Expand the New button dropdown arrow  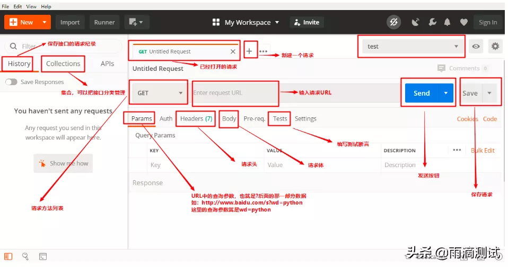click(45, 22)
